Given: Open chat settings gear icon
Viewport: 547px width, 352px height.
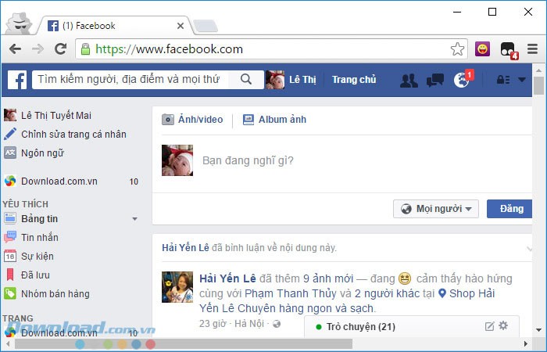Looking at the screenshot, I should (503, 326).
